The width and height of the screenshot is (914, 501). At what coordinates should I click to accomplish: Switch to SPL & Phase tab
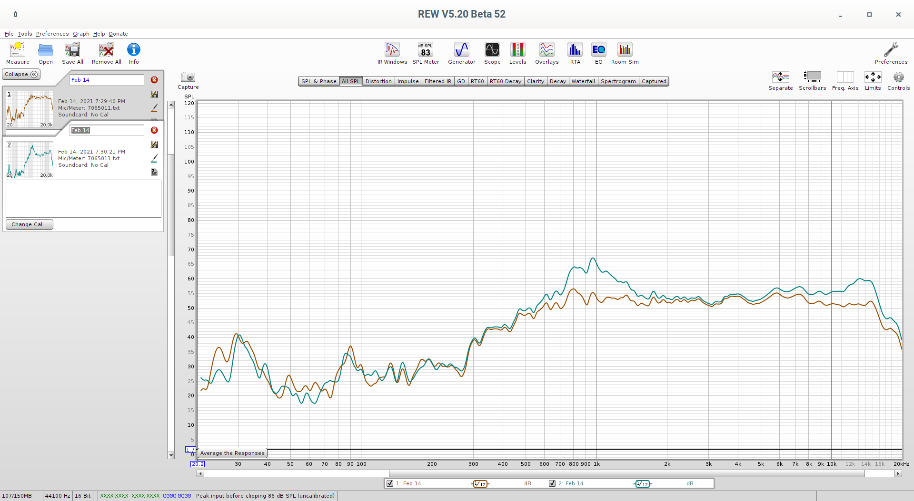point(318,81)
